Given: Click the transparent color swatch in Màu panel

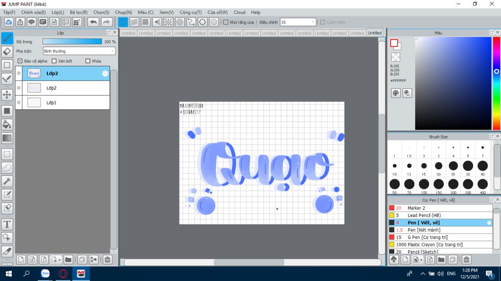Looking at the screenshot, I should (395, 57).
